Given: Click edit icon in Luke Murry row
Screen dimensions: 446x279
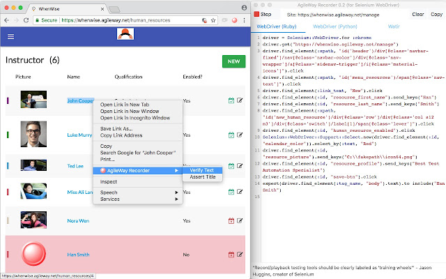Looking at the screenshot, I should [x=240, y=135].
